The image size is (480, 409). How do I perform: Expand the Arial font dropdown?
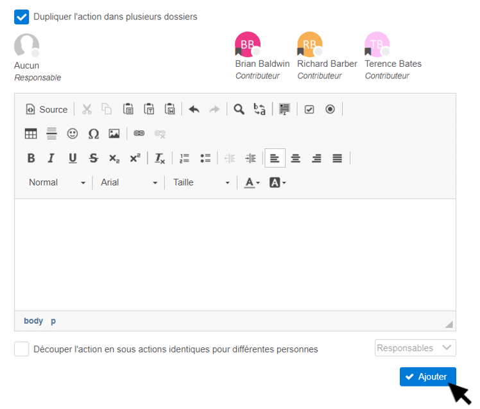(x=128, y=182)
